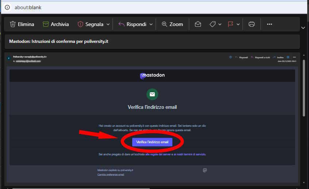Image resolution: width=309 pixels, height=189 pixels.
Task: Click the sender avatar circle
Action: click(x=9, y=58)
